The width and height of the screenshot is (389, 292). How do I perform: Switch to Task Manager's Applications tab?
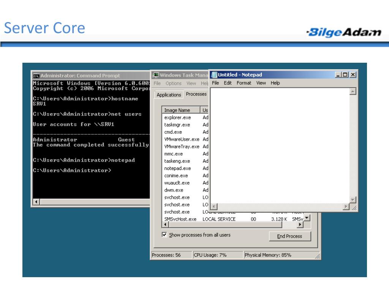coord(169,95)
